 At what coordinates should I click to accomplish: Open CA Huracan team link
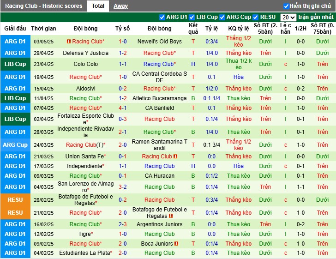click(159, 176)
